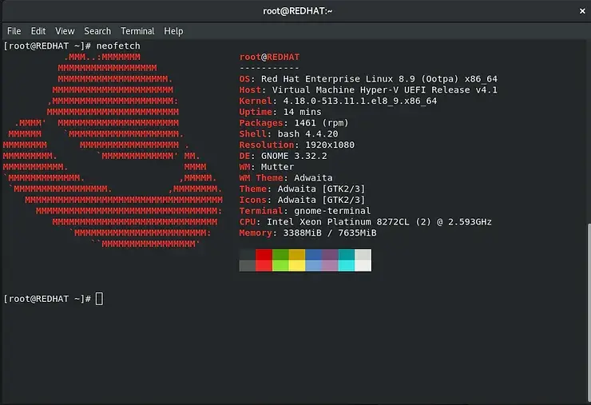Open the Edit menu
591x405 pixels.
tap(38, 31)
